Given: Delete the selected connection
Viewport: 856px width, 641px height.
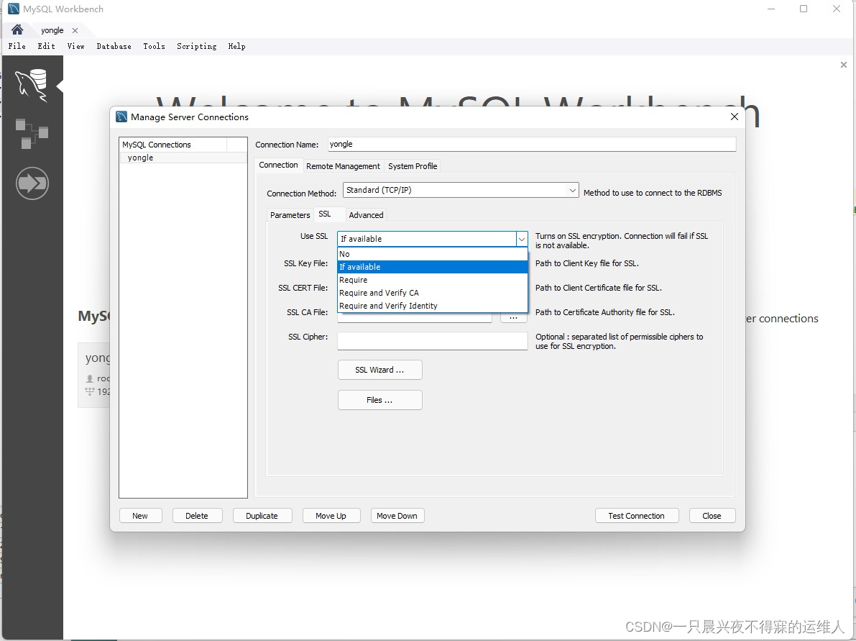Looking at the screenshot, I should pos(197,516).
